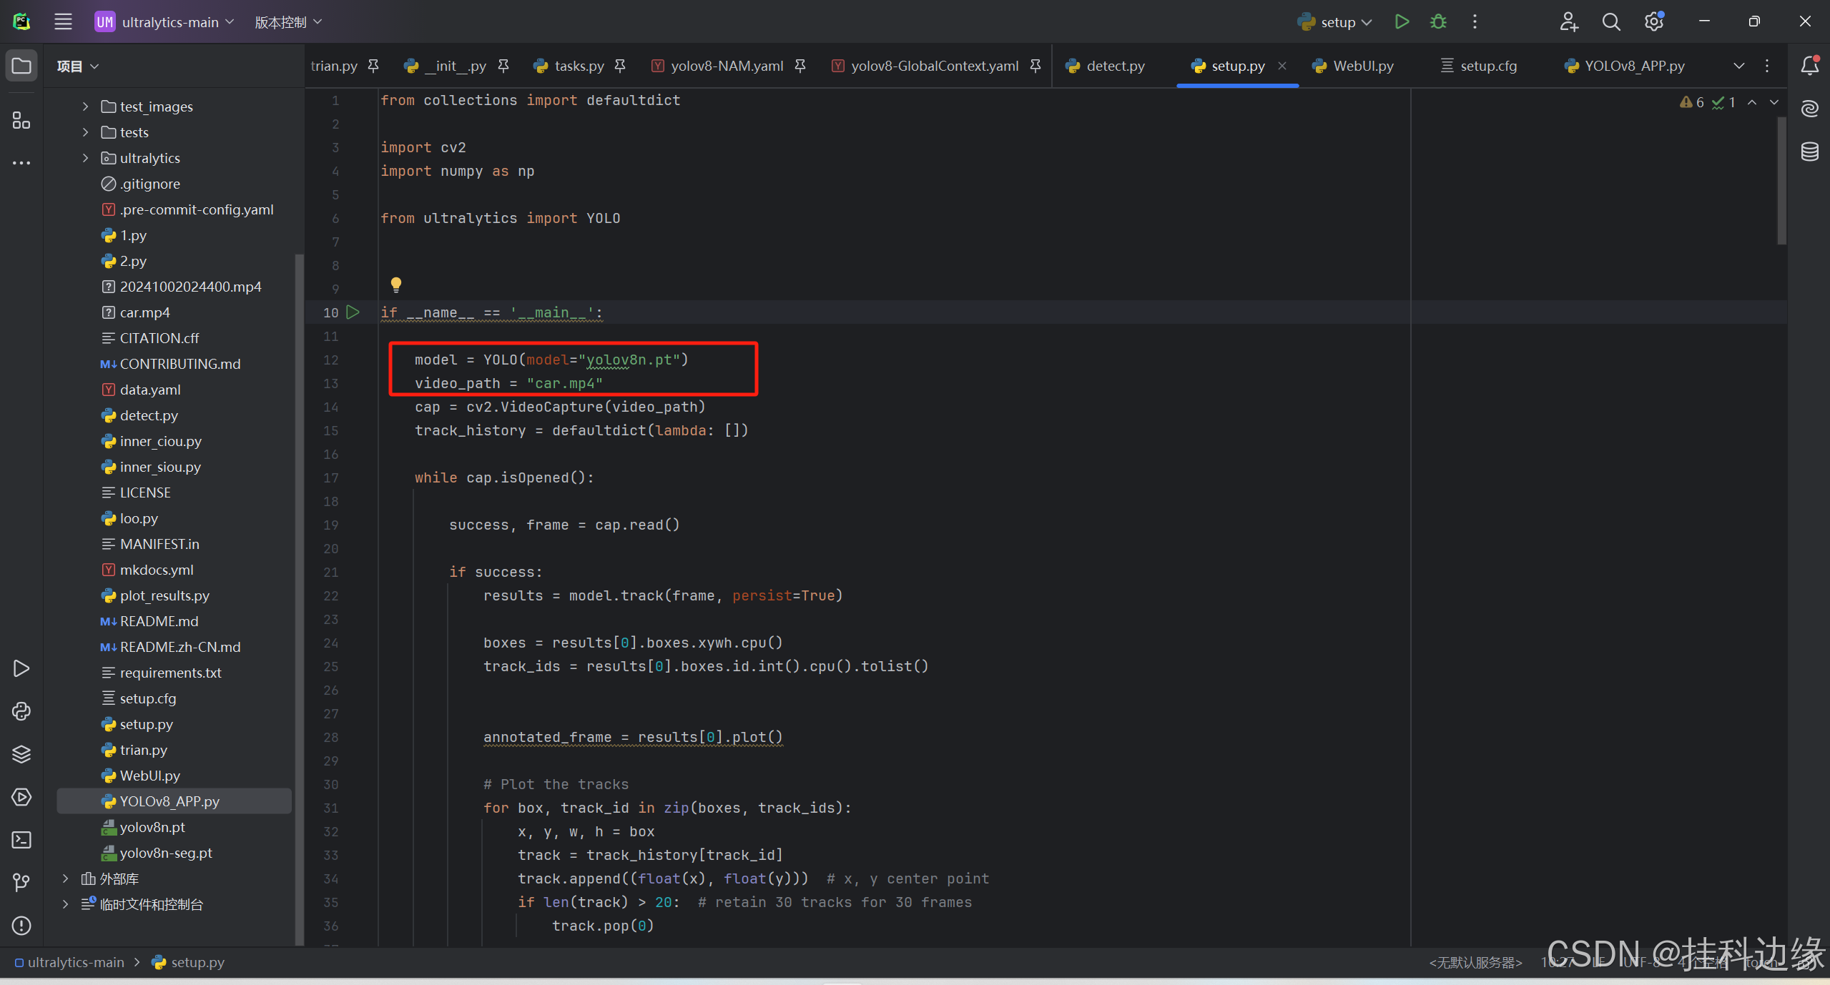Open the Structure tool window icon
Viewport: 1830px width, 985px height.
pyautogui.click(x=21, y=120)
